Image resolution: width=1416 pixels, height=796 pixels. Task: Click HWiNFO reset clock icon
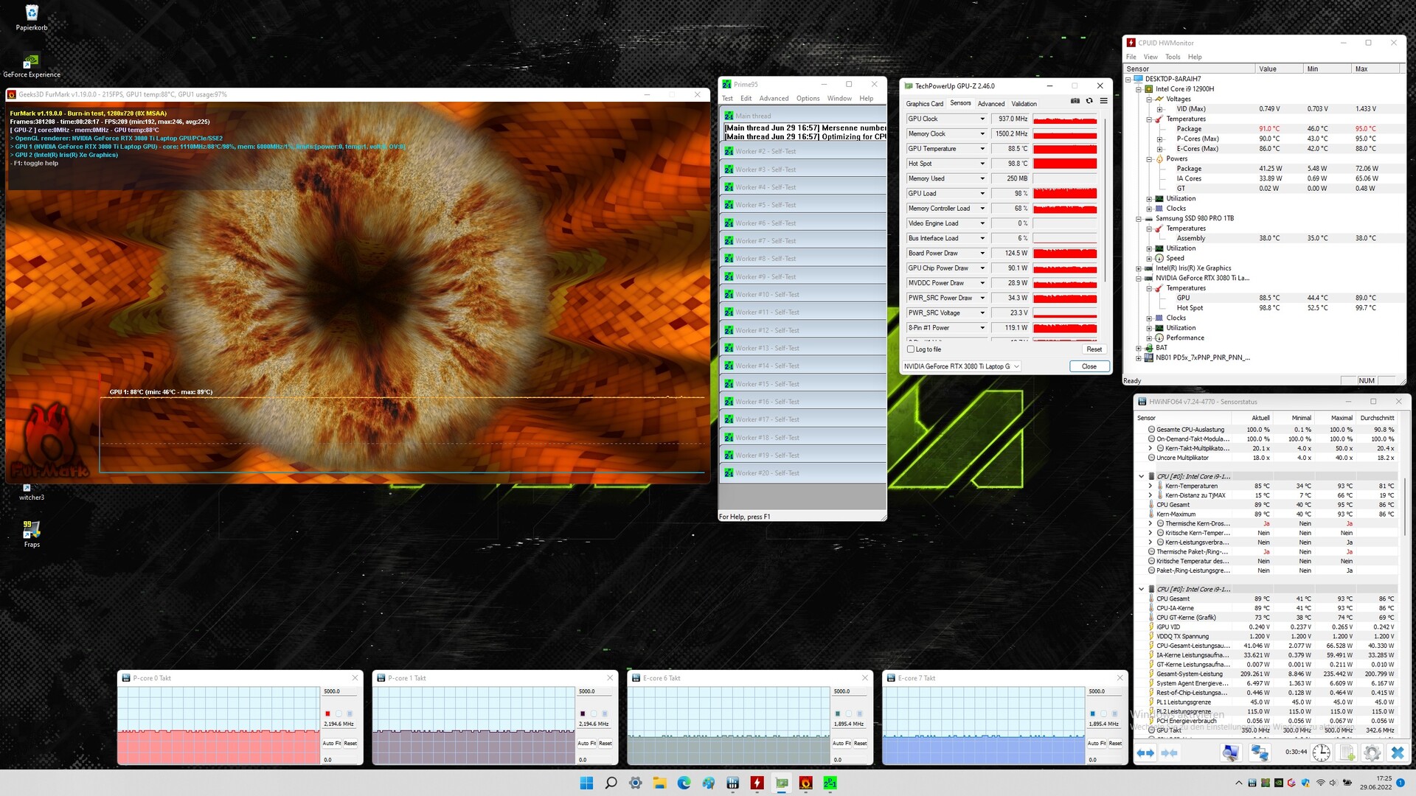point(1321,753)
